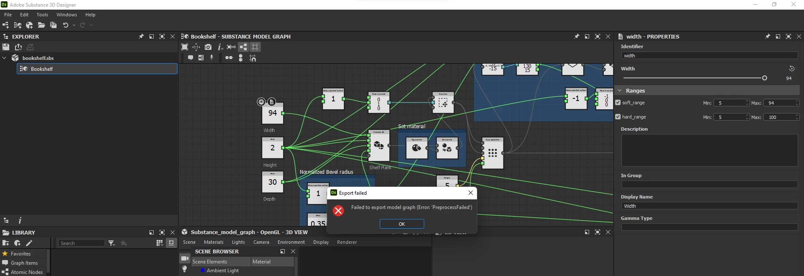Click the new Substance graph icon
The width and height of the screenshot is (804, 276).
point(5,25)
